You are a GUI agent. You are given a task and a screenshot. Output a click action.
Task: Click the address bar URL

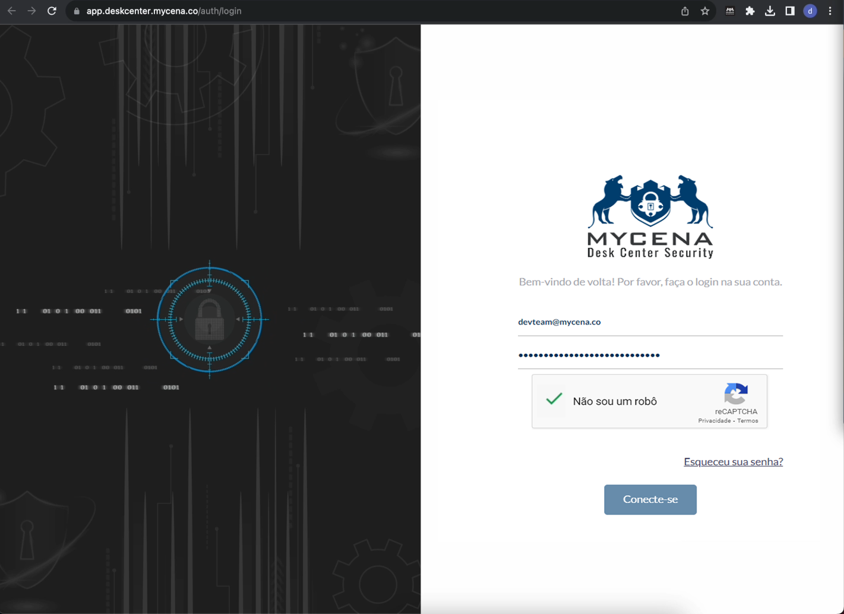164,11
